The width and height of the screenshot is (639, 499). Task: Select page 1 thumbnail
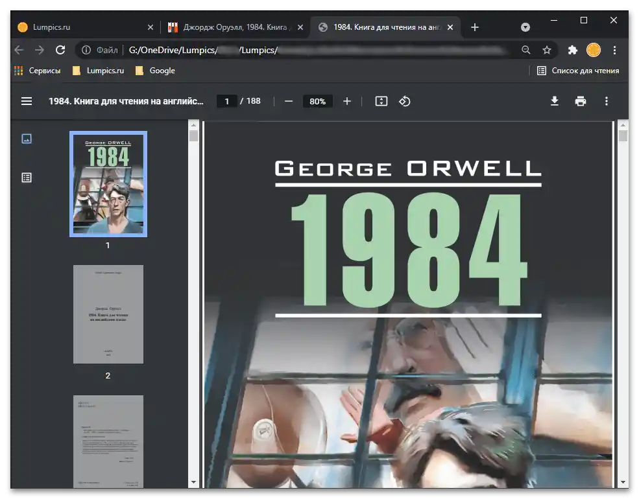108,184
